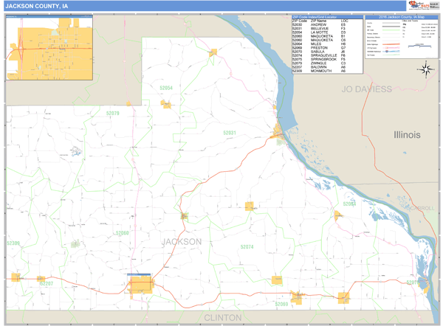The image size is (443, 326).
Task: Click the 52079 ZIP code map label
Action: (x=113, y=114)
